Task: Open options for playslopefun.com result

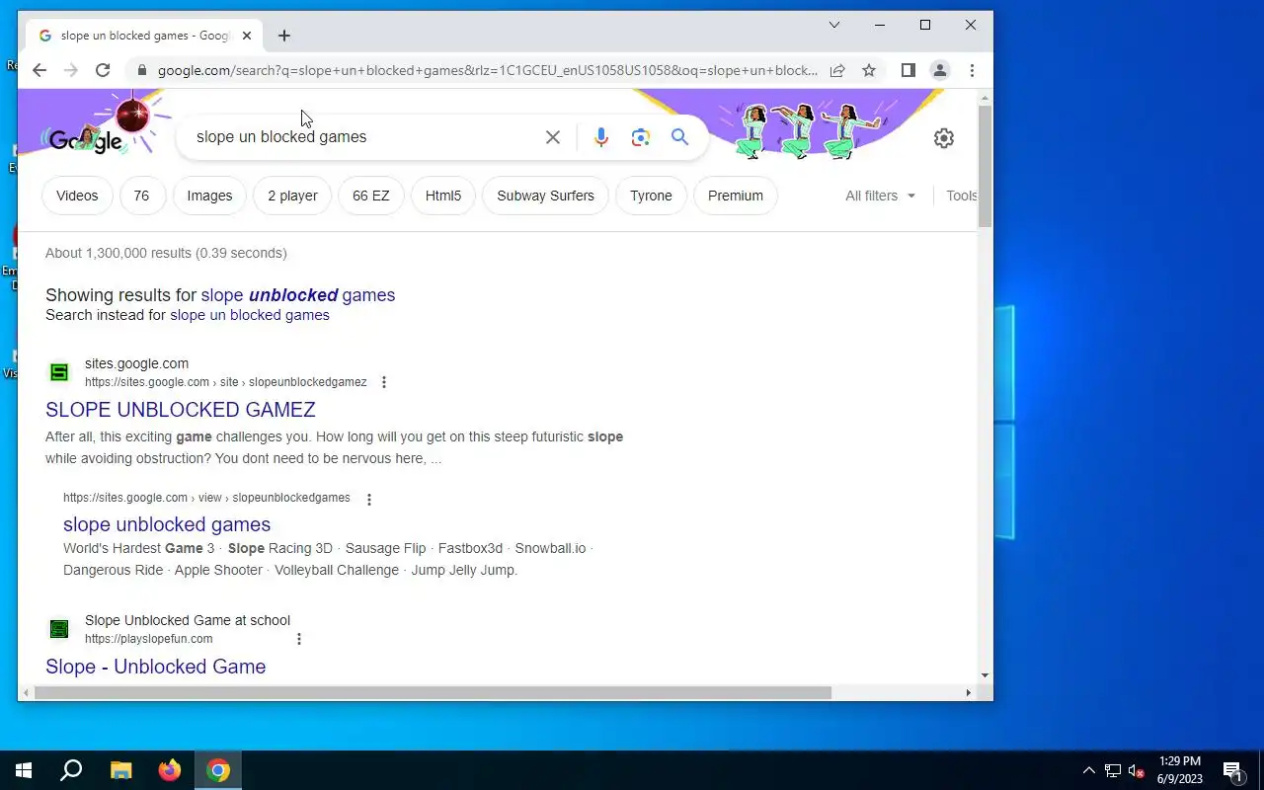Action: (x=299, y=639)
